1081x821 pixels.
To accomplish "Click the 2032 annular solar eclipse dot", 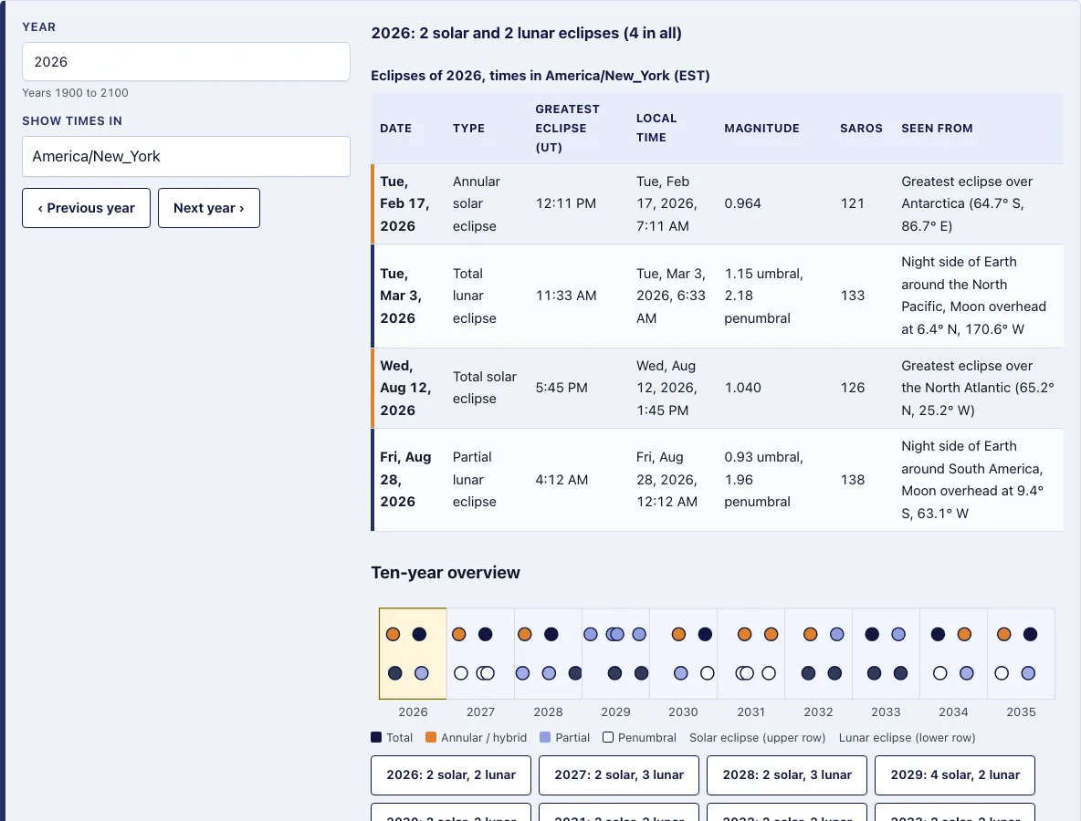I will click(811, 634).
